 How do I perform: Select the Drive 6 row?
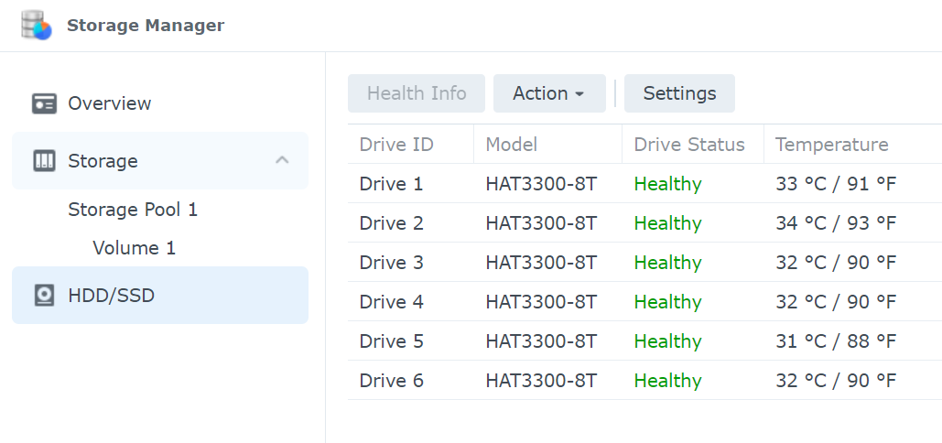644,381
